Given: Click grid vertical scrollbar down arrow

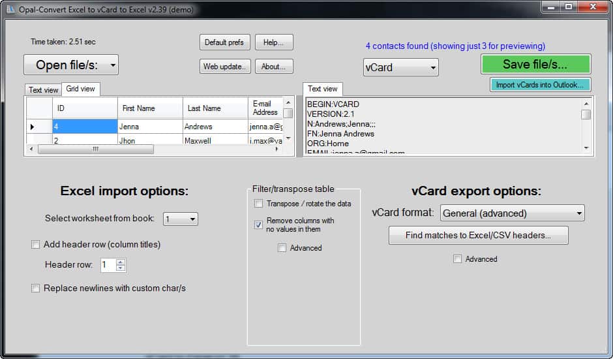Looking at the screenshot, I should click(288, 138).
